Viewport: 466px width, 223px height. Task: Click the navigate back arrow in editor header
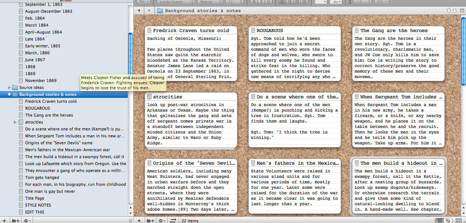[139, 11]
